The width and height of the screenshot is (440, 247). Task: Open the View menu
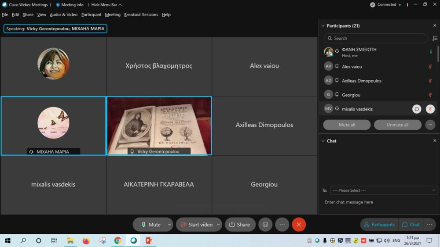click(41, 14)
